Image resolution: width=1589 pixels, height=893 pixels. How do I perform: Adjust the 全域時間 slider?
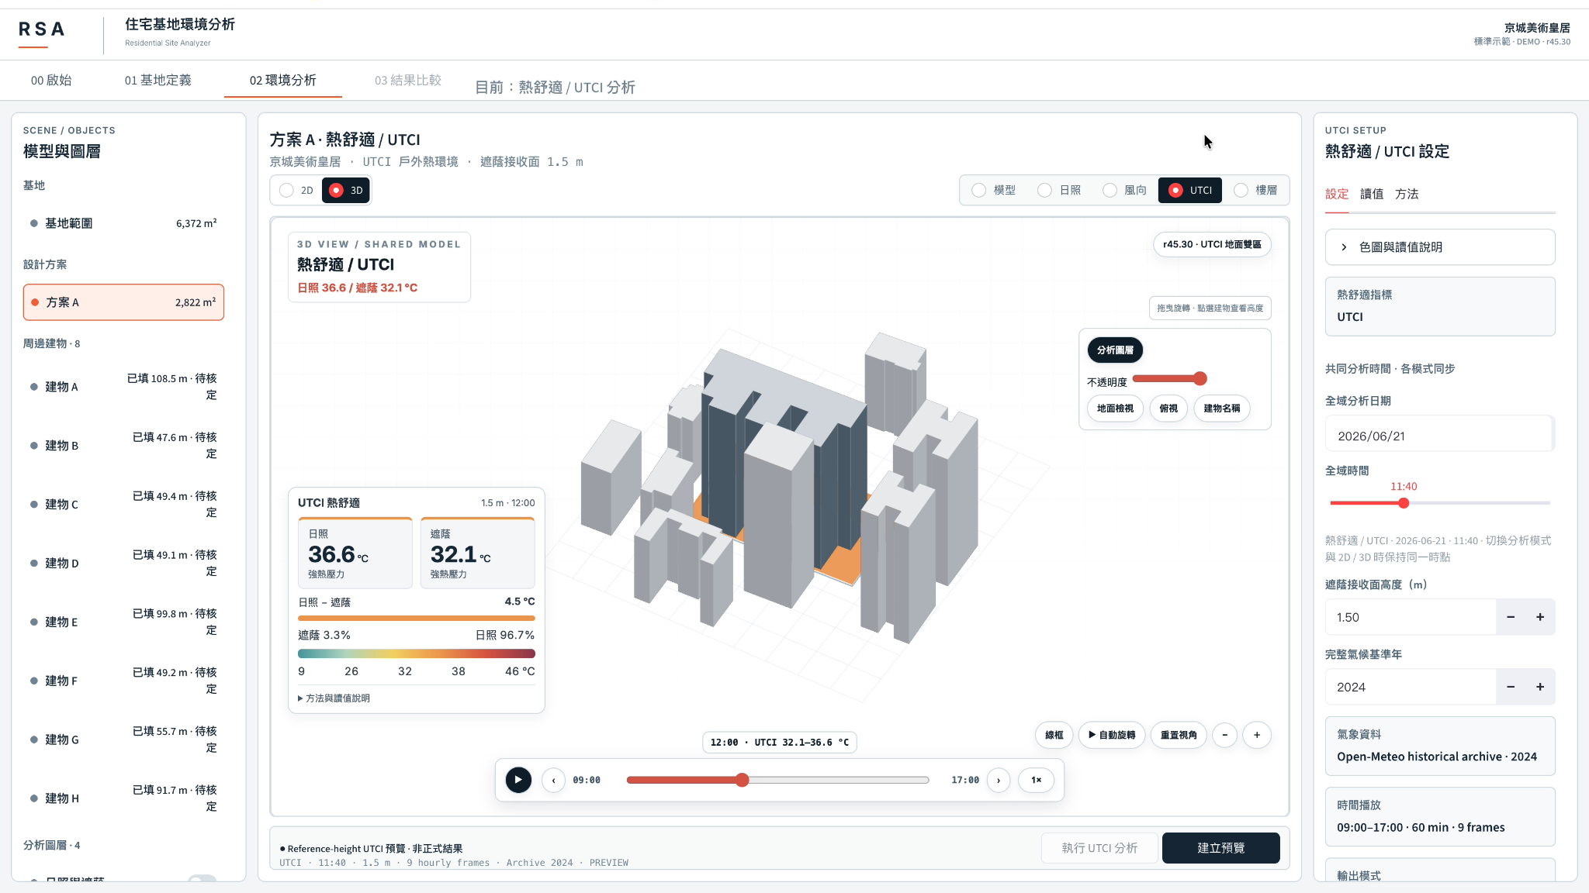(1440, 503)
